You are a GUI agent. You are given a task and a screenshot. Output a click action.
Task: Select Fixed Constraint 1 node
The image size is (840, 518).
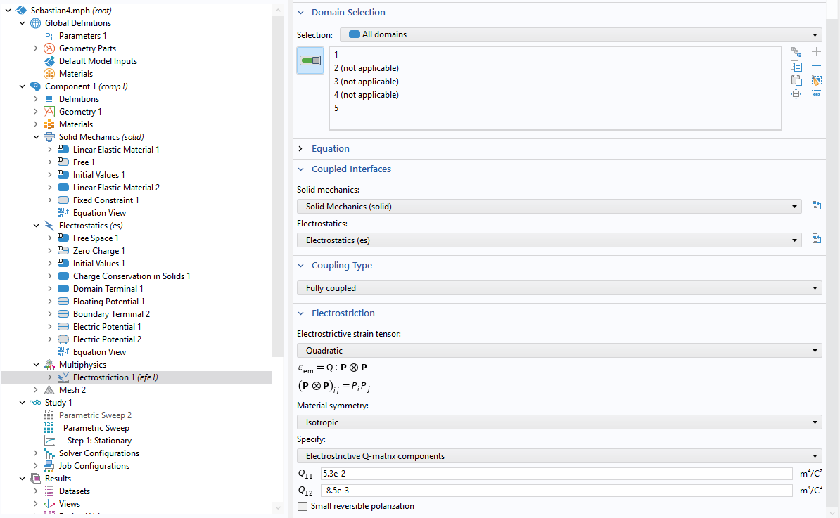(106, 200)
